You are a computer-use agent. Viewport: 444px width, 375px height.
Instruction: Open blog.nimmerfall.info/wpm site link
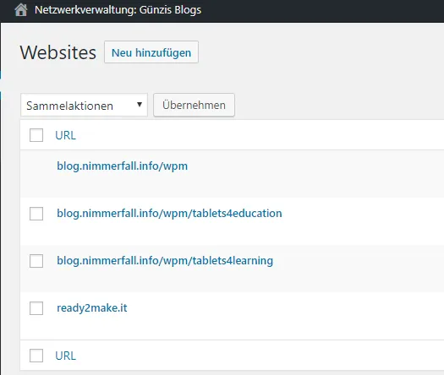tap(123, 166)
